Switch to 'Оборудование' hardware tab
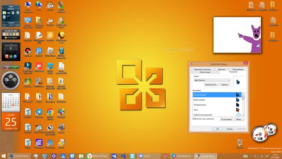This screenshot has width=282, height=159. click(238, 69)
